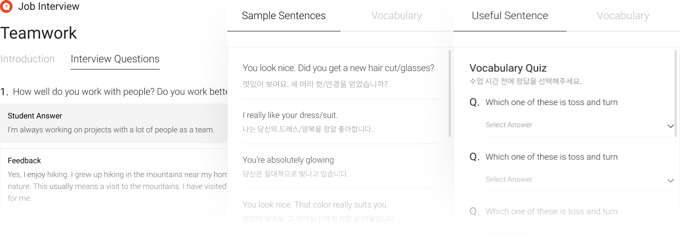680x242 pixels.
Task: Select the Useful Sentence tab
Action: tap(510, 16)
